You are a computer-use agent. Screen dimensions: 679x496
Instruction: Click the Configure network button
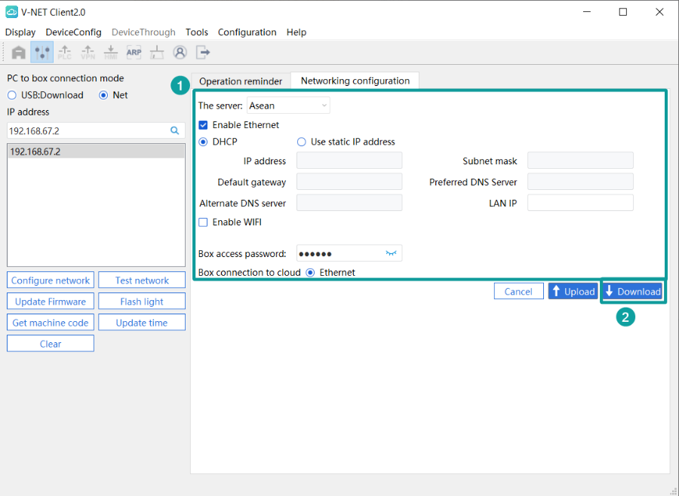point(51,280)
